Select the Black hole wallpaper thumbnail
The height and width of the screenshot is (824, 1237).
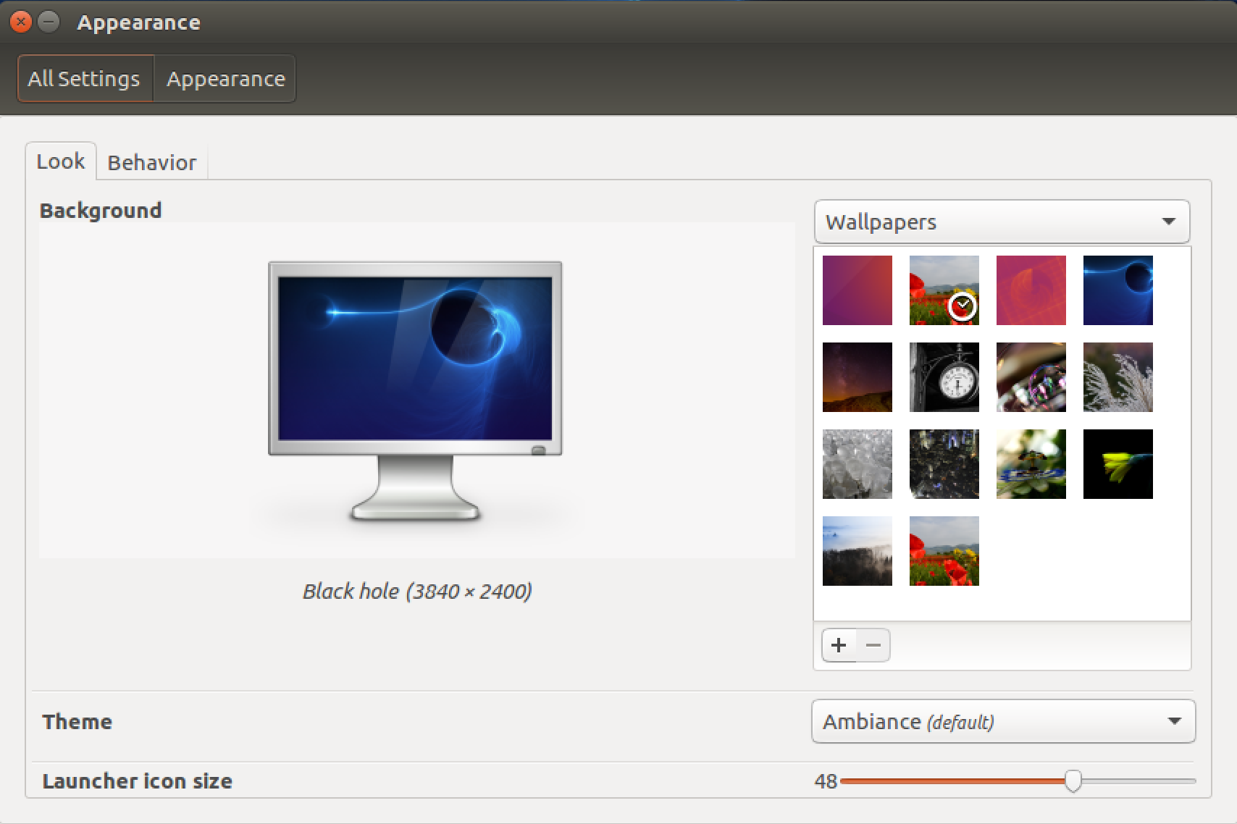pos(1118,290)
